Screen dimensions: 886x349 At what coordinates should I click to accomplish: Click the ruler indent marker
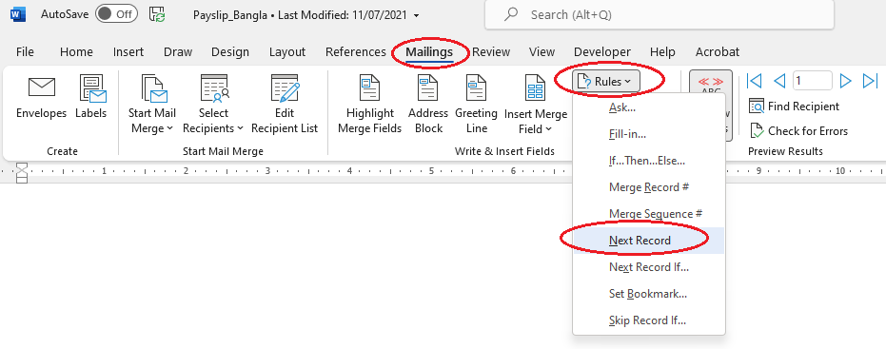[22, 173]
